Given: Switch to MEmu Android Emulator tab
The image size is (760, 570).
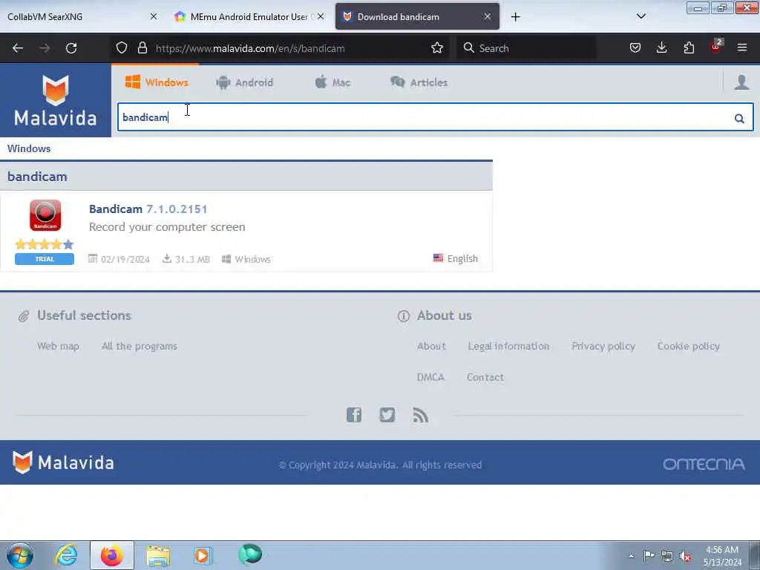Looking at the screenshot, I should pos(249,16).
